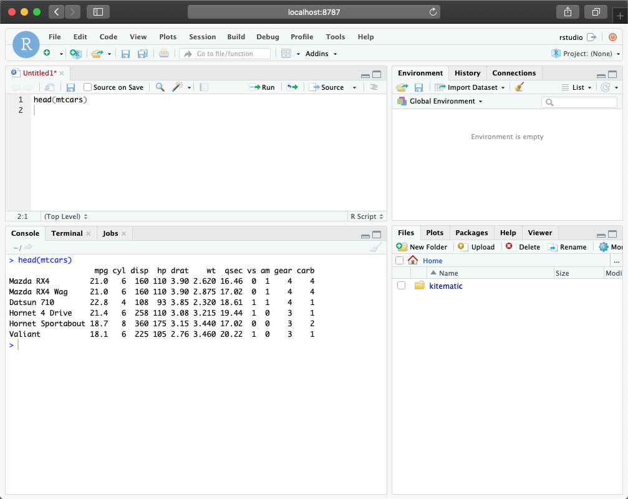Screen dimensions: 628x499
Task: Check the kitematic folder checkbox
Action: coord(402,286)
